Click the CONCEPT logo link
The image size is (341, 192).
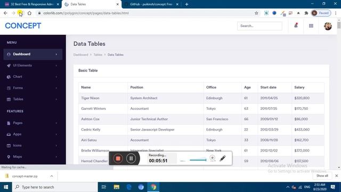point(23,26)
